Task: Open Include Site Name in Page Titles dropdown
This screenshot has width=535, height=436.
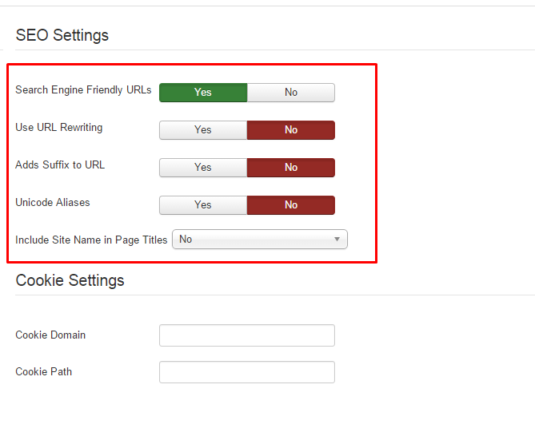Action: point(260,239)
